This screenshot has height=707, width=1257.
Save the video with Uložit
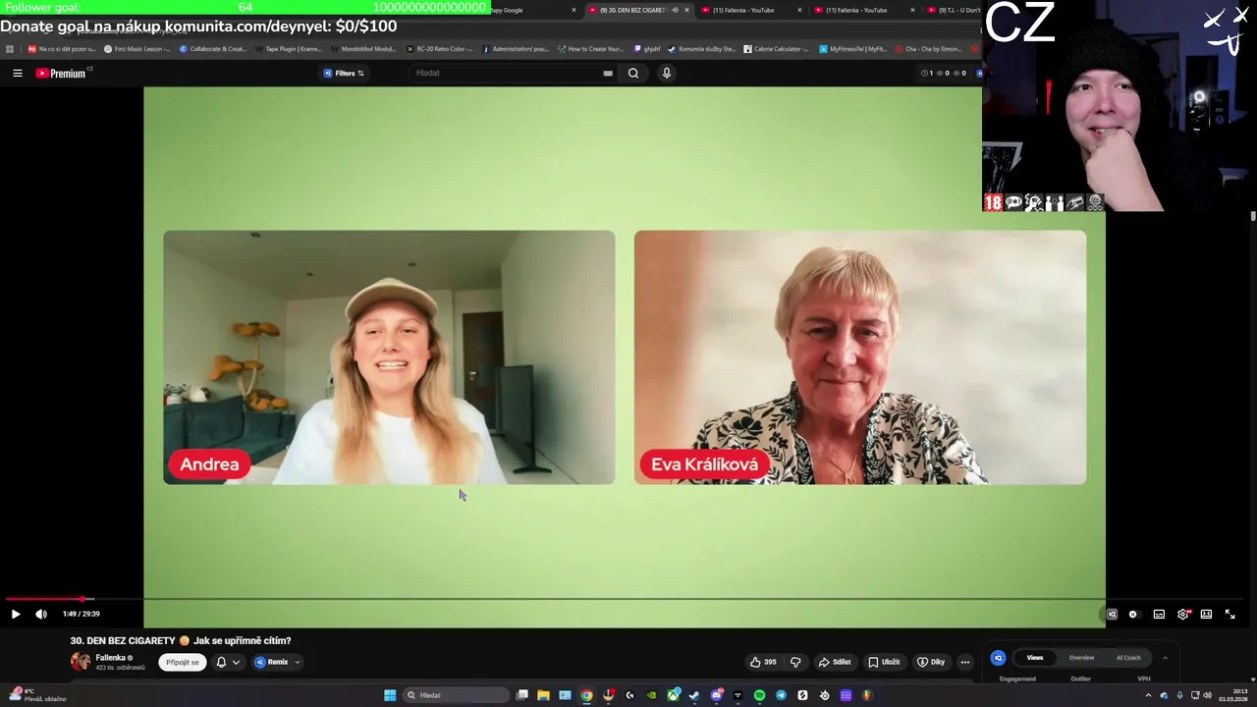884,662
